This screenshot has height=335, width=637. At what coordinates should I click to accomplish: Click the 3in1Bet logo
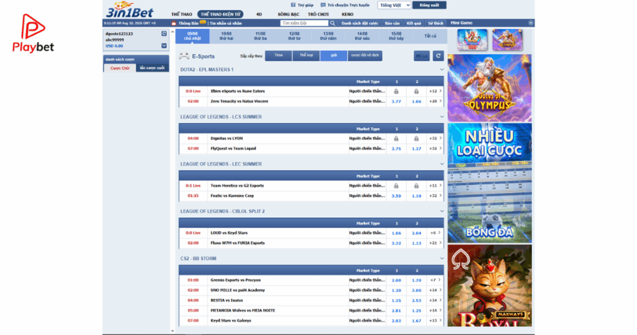tap(129, 9)
